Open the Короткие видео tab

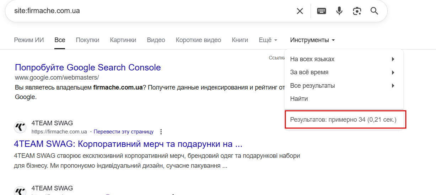[198, 40]
